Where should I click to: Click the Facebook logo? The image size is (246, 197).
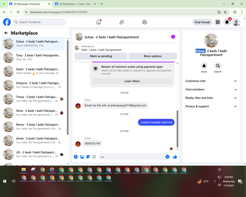click(7, 22)
